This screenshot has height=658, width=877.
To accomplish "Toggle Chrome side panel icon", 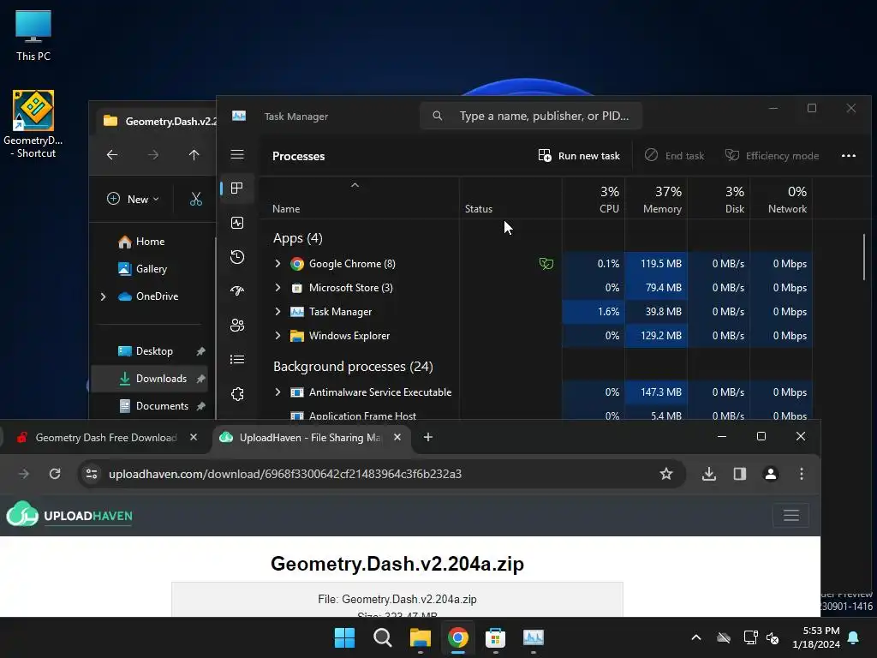I will click(739, 474).
